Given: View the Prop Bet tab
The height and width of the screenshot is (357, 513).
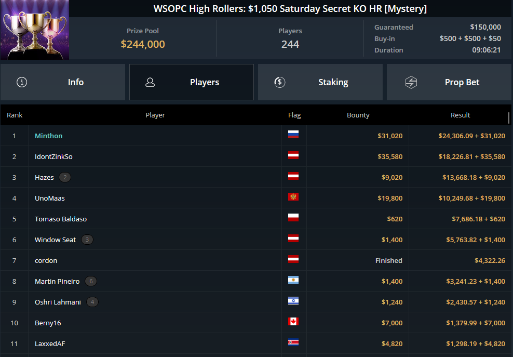Looking at the screenshot, I should [462, 82].
